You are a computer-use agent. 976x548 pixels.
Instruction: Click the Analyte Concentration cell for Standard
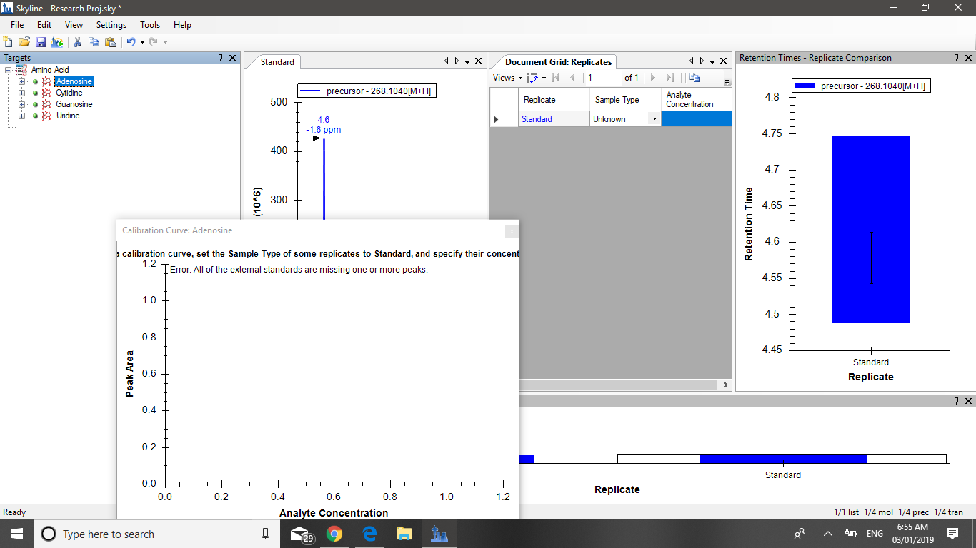pos(696,119)
